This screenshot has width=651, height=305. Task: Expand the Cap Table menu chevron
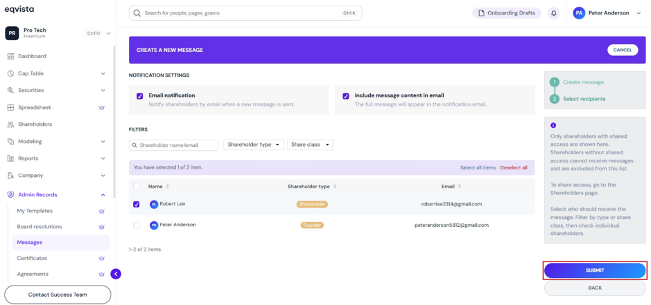(103, 73)
